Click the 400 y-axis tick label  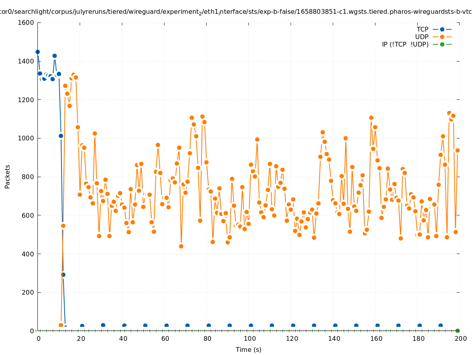28,254
